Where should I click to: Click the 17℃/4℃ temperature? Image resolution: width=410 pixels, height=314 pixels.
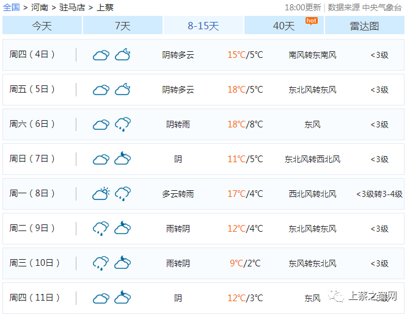point(245,194)
